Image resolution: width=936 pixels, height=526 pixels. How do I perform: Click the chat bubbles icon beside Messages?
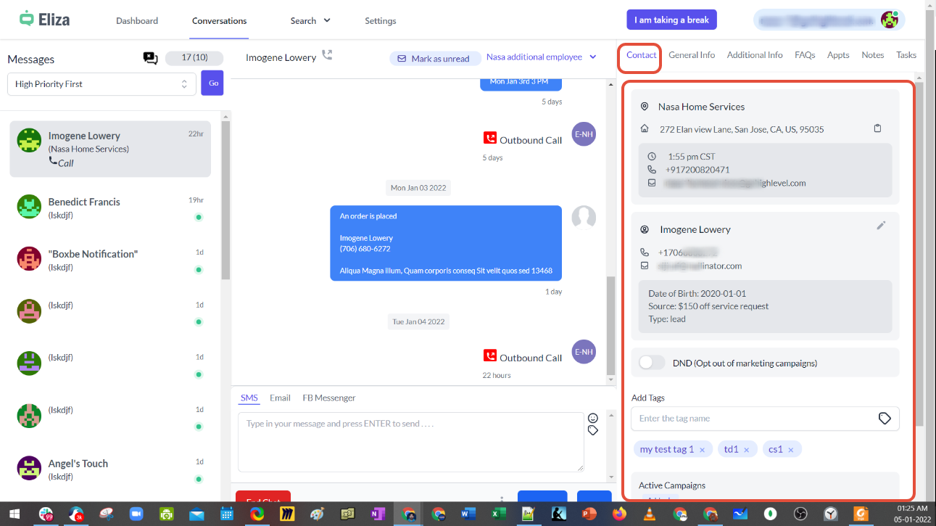[x=150, y=59]
